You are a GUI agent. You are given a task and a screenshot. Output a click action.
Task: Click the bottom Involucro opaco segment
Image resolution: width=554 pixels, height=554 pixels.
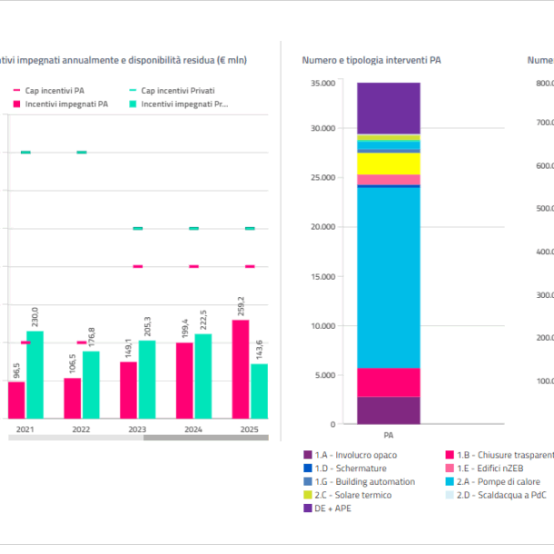pyautogui.click(x=389, y=411)
